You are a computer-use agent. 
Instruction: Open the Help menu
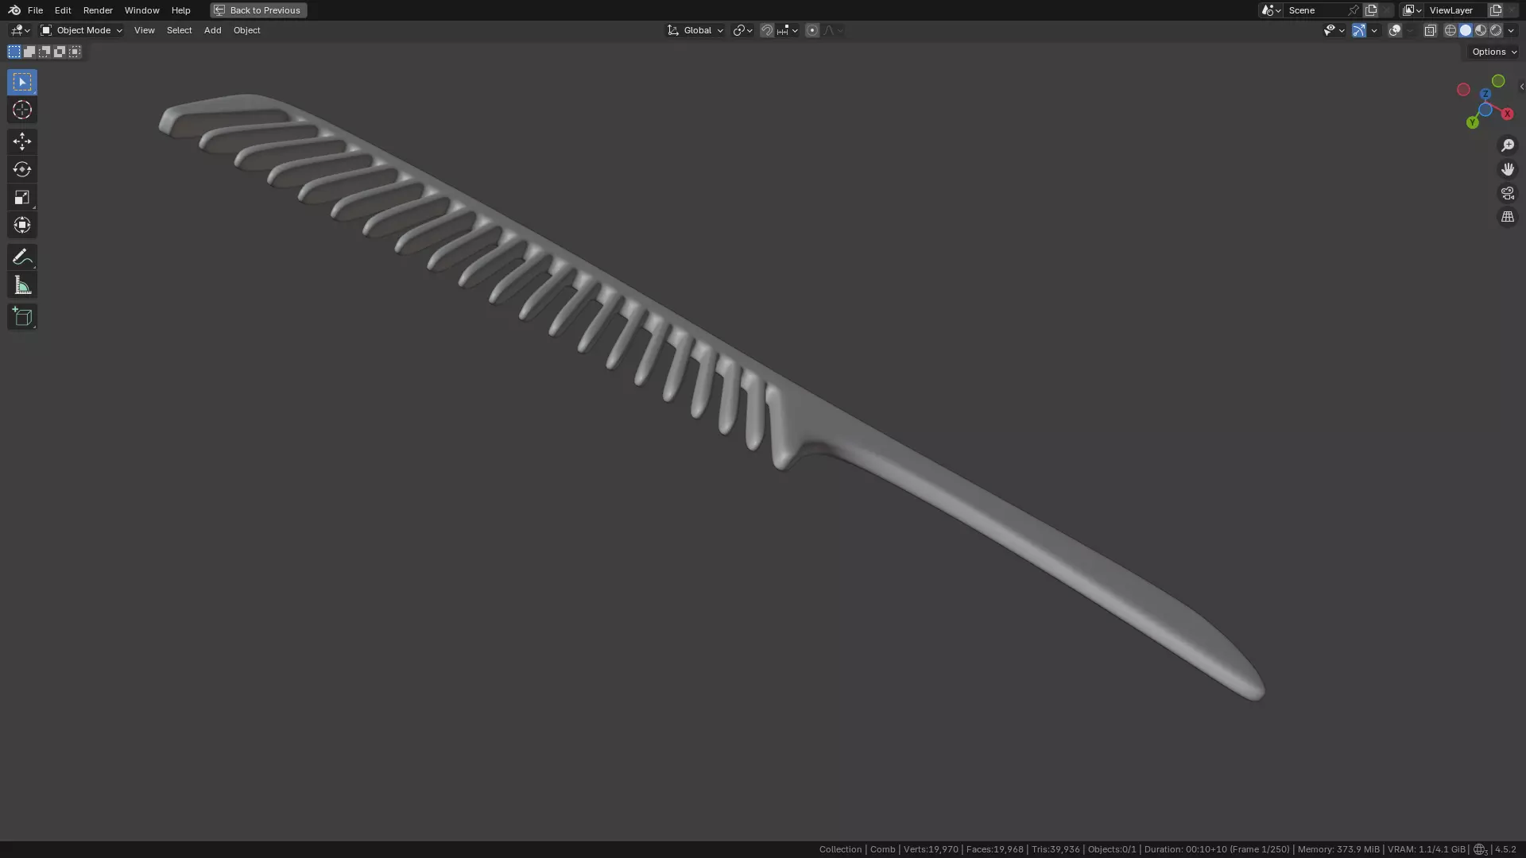click(180, 10)
